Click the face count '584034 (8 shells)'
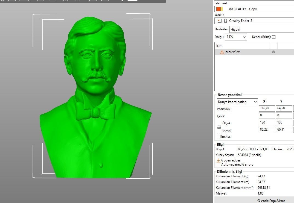294x203 pixels. 249,155
